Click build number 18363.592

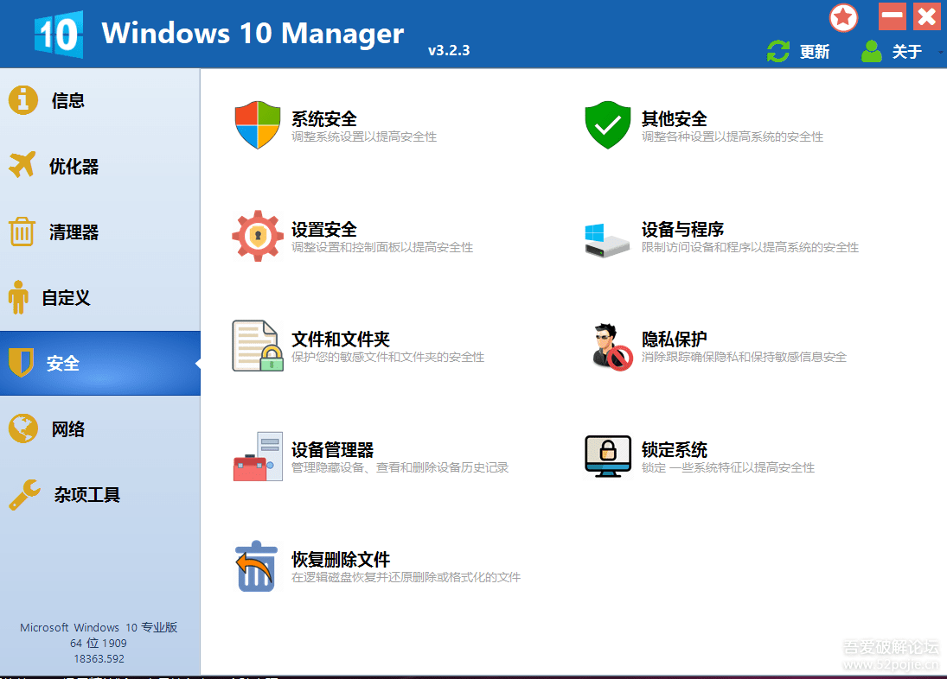point(99,658)
